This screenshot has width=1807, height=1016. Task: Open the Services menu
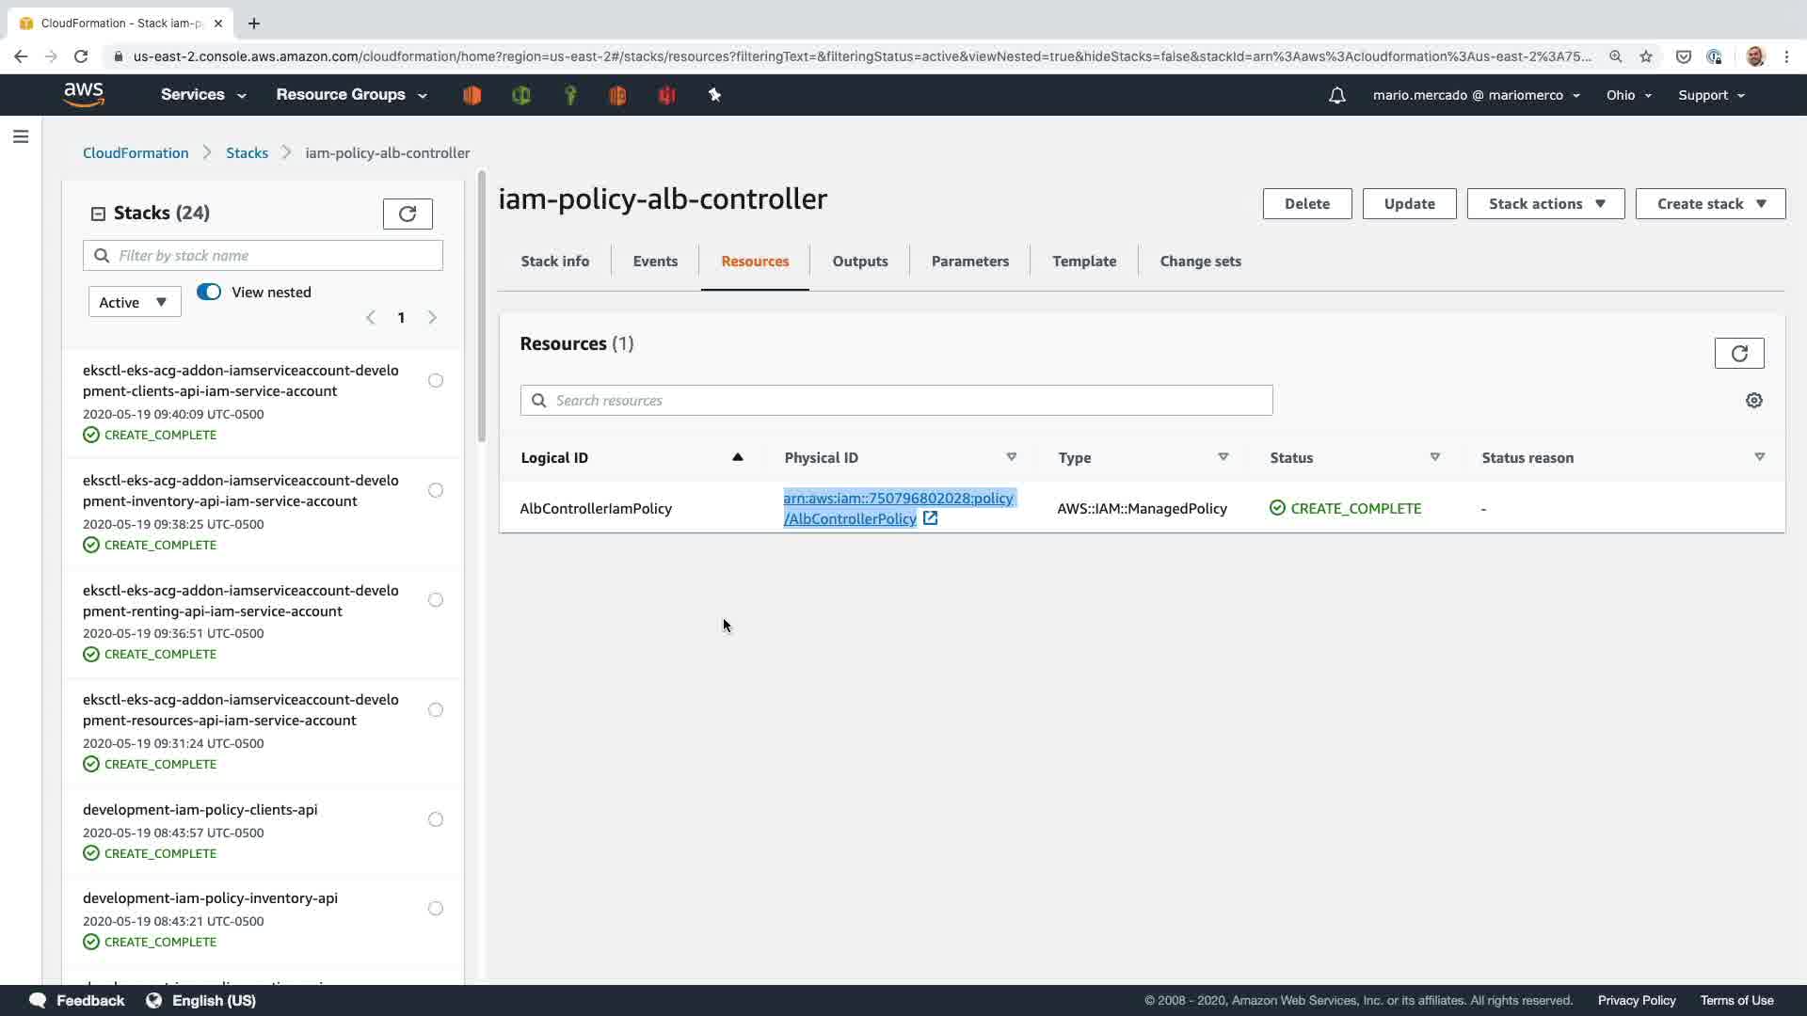coord(203,95)
